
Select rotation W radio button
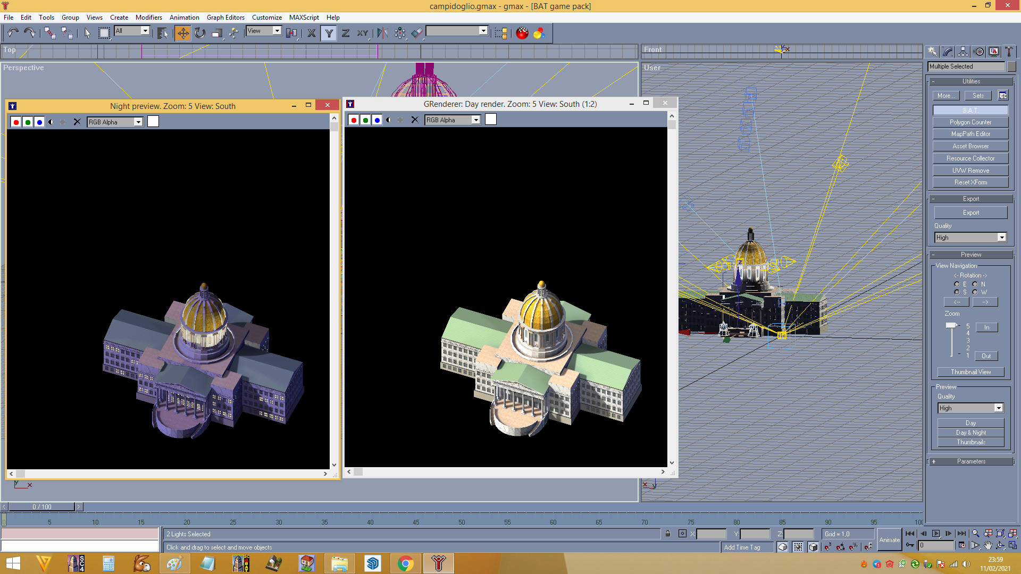[x=975, y=292]
